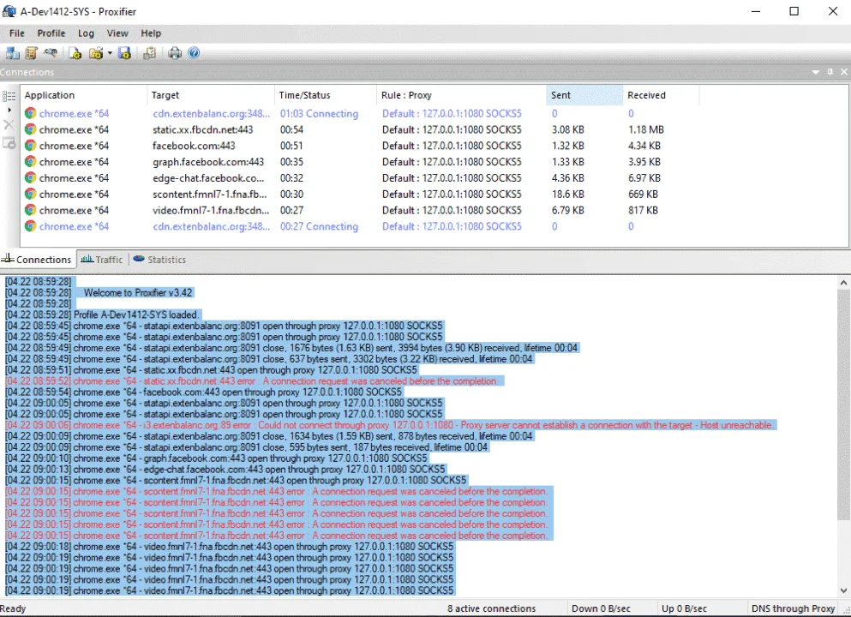The image size is (851, 617).
Task: Click the Print toolbar icon
Action: pos(174,52)
